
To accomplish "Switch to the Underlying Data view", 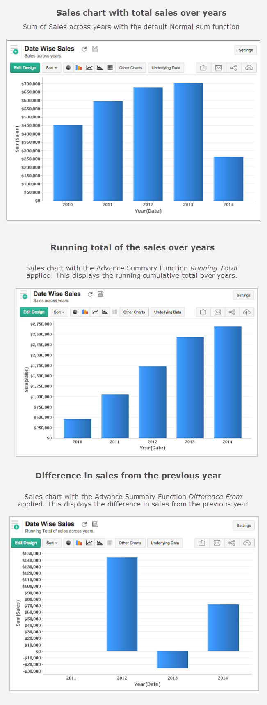I will pos(166,68).
